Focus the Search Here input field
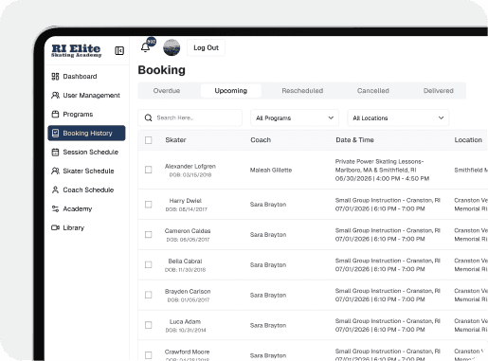This screenshot has width=488, height=361. [190, 117]
